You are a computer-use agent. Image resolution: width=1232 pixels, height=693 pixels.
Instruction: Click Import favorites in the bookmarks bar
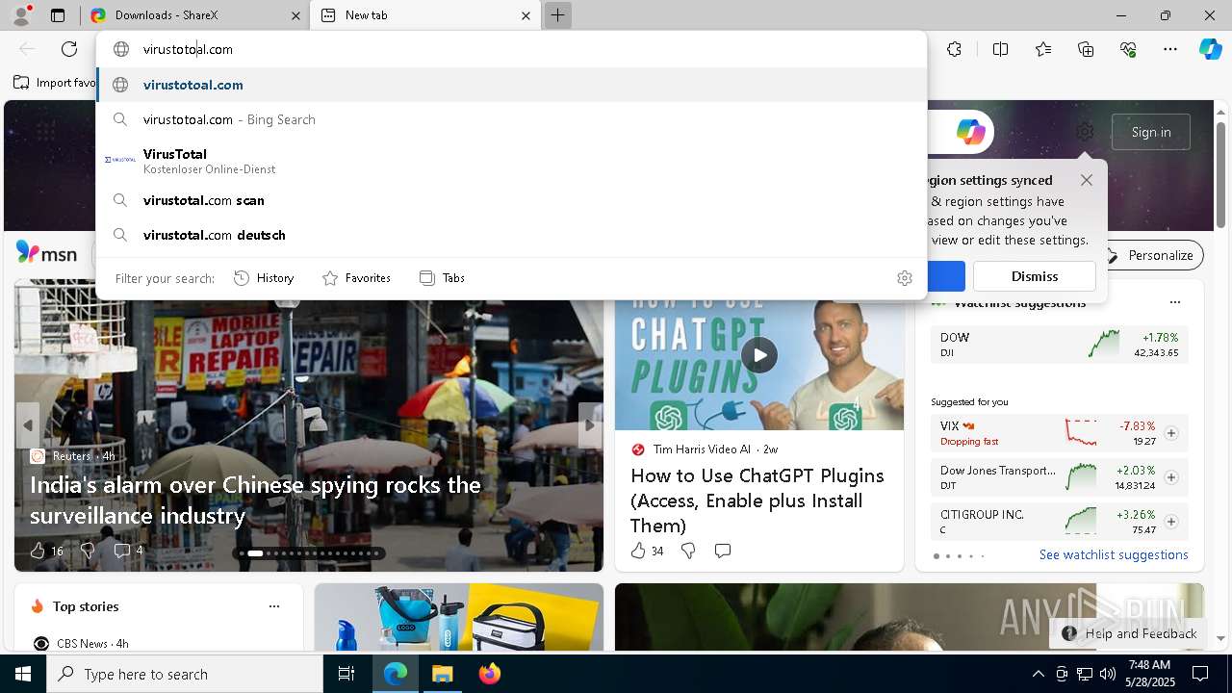point(55,83)
